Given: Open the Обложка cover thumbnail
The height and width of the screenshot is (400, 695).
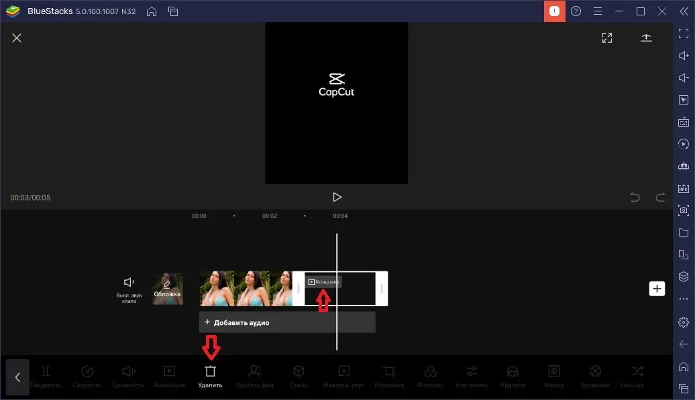Looking at the screenshot, I should click(167, 289).
